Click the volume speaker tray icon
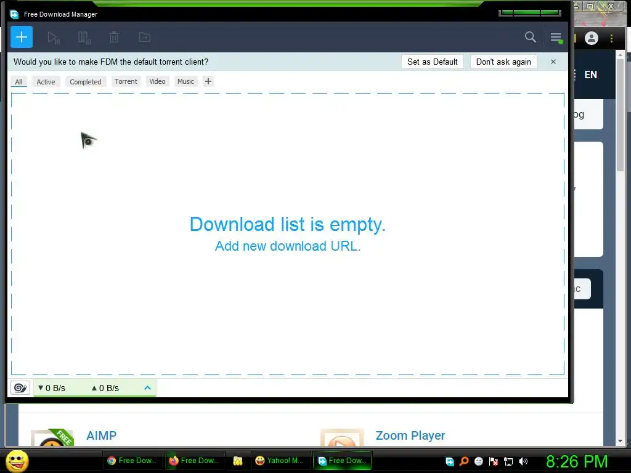The height and width of the screenshot is (473, 631). pos(523,461)
